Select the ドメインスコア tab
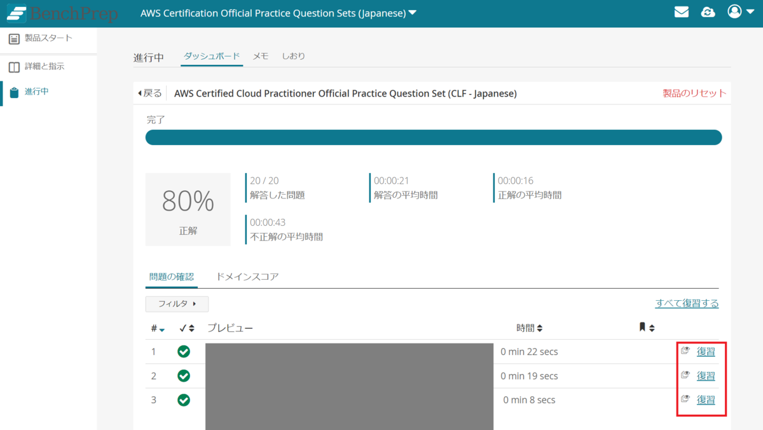This screenshot has height=430, width=763. 247,277
